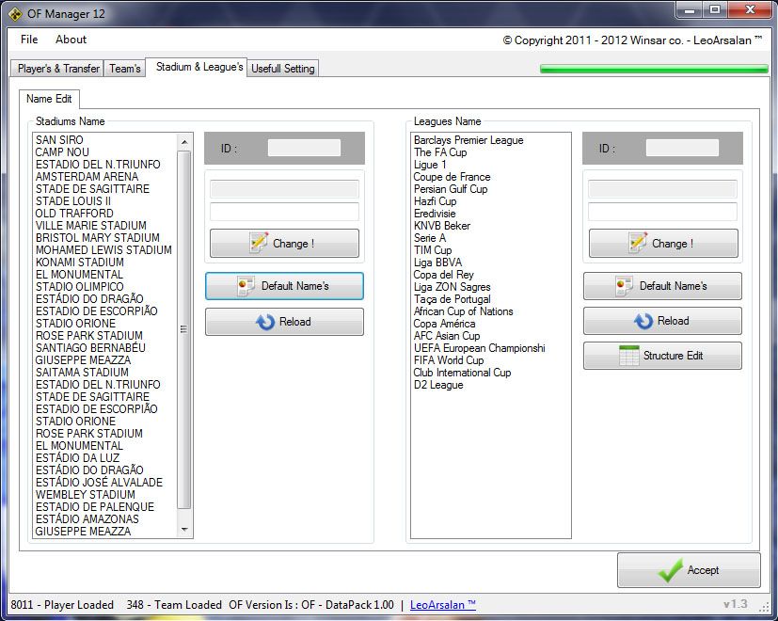The image size is (778, 621).
Task: Select OLD TRAFFORD in stadiums list
Action: tap(74, 214)
